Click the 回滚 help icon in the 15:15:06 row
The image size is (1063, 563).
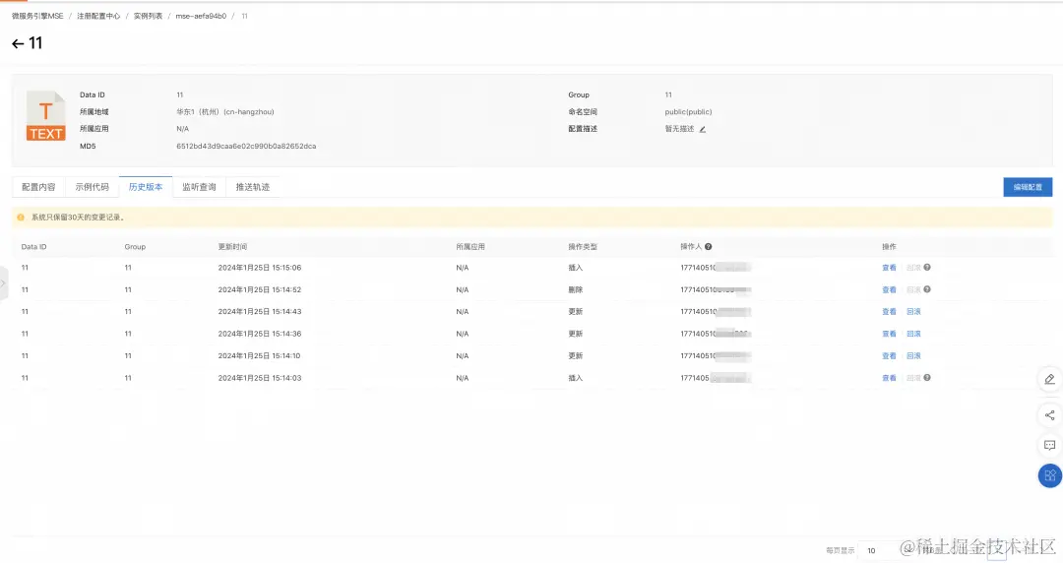927,268
